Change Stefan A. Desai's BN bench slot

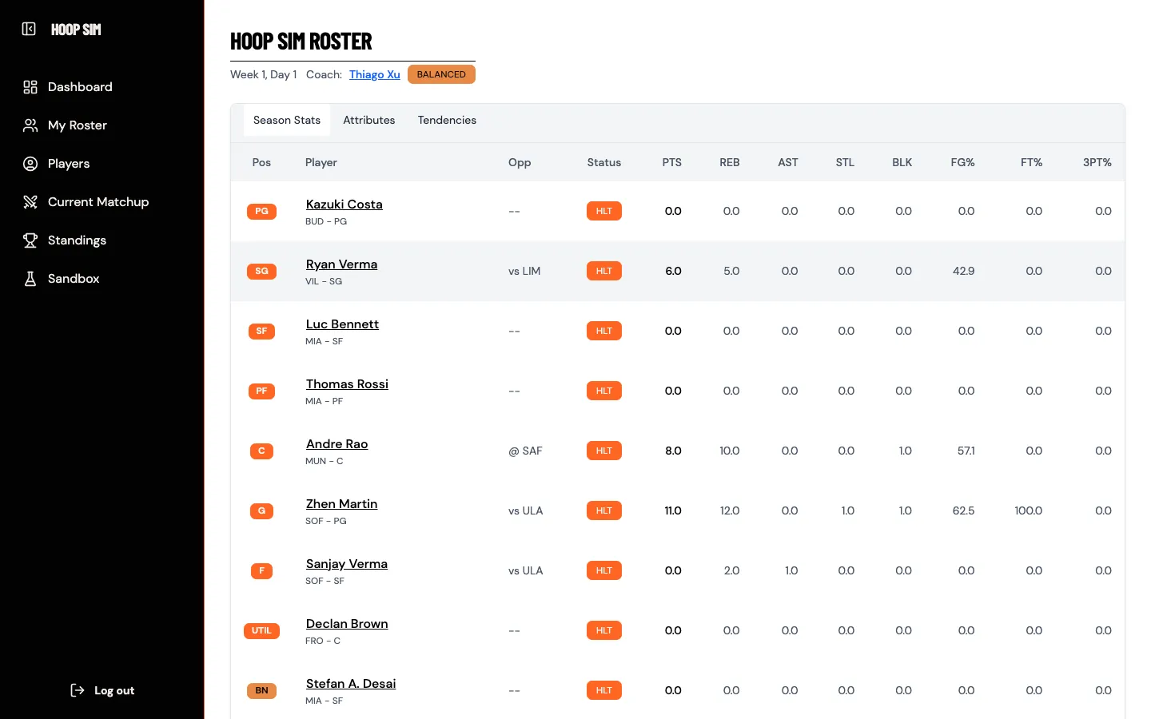[261, 690]
